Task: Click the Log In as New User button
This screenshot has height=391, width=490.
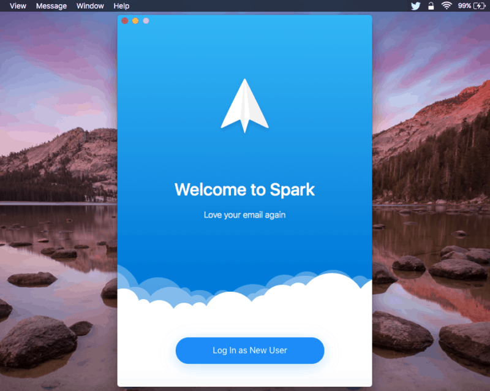Action: click(x=249, y=350)
